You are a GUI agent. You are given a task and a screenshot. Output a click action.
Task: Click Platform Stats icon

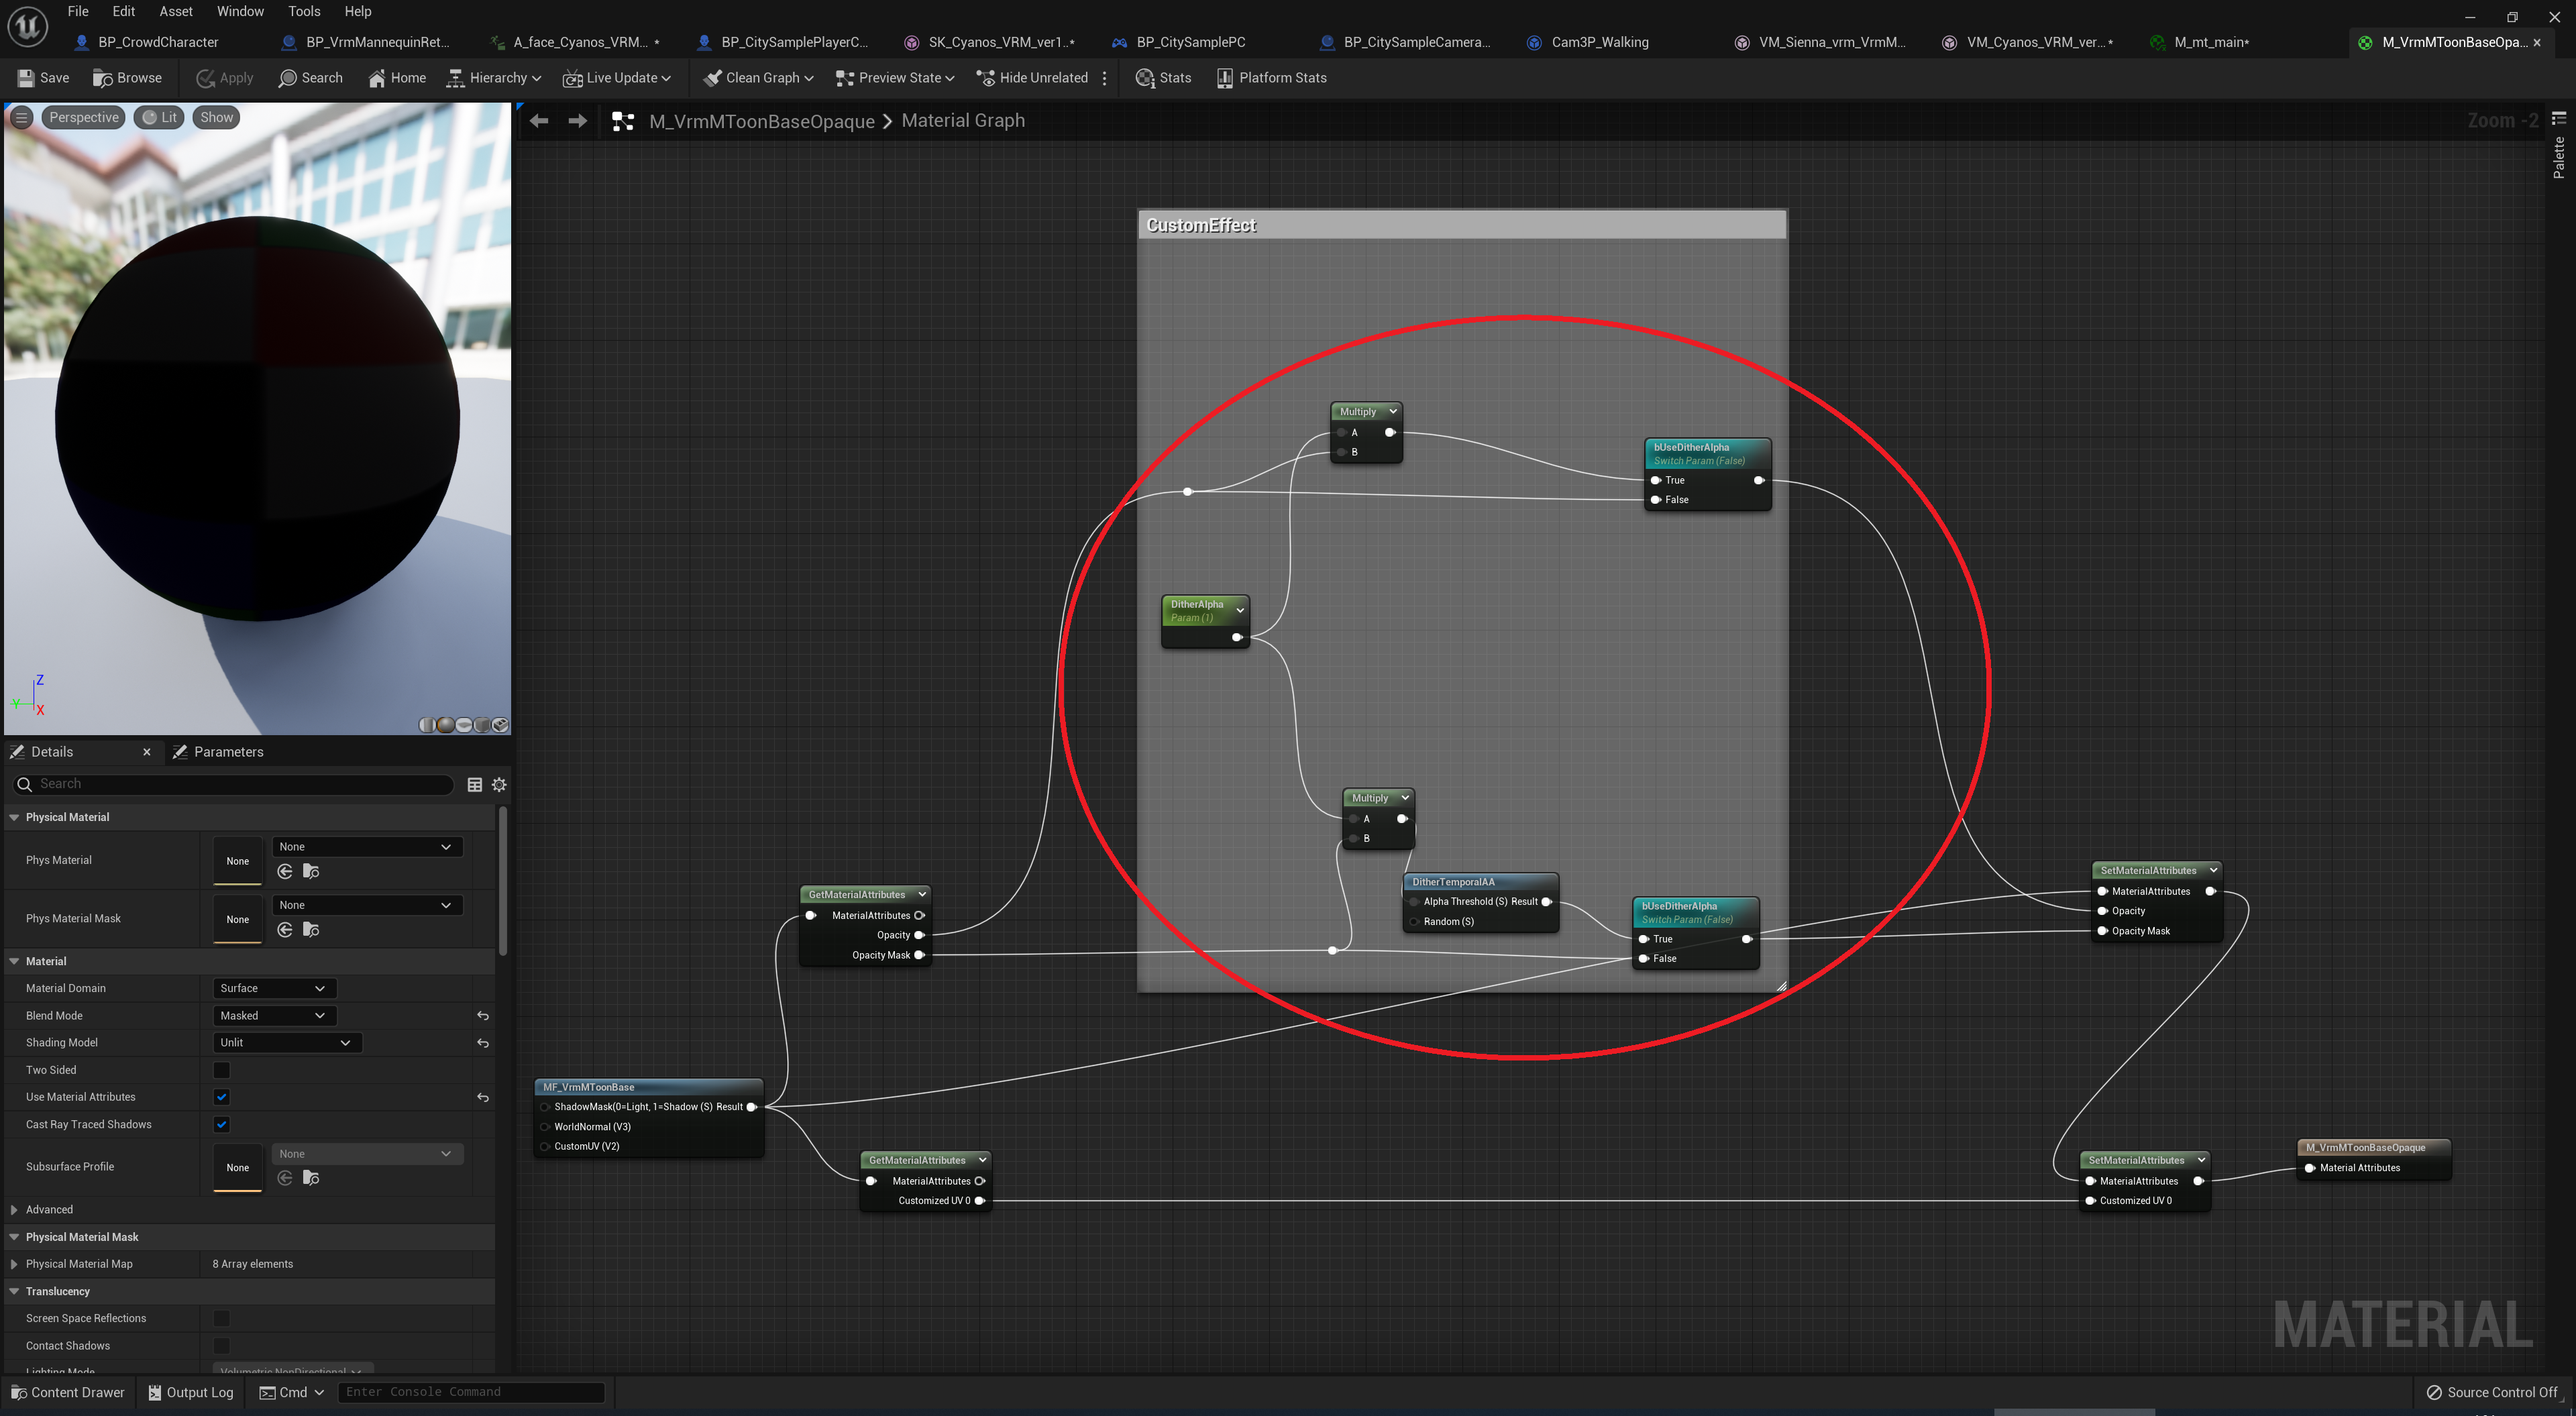click(1225, 78)
